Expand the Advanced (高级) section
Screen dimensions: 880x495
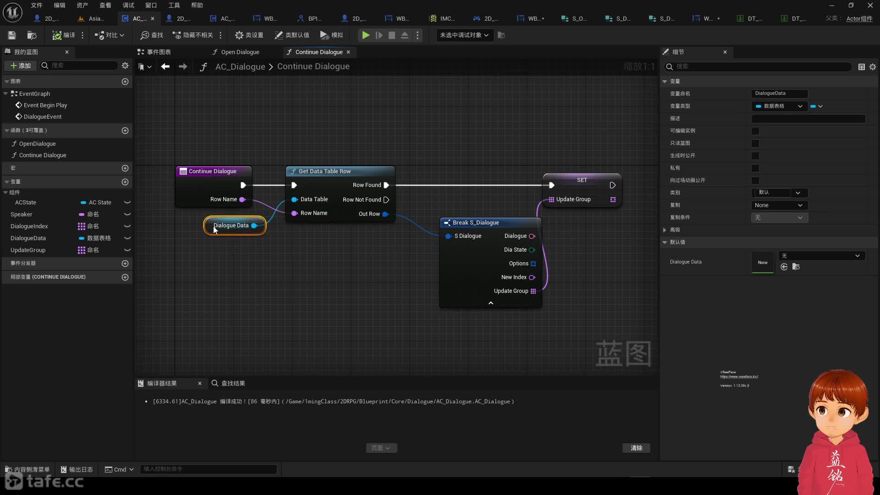[665, 230]
